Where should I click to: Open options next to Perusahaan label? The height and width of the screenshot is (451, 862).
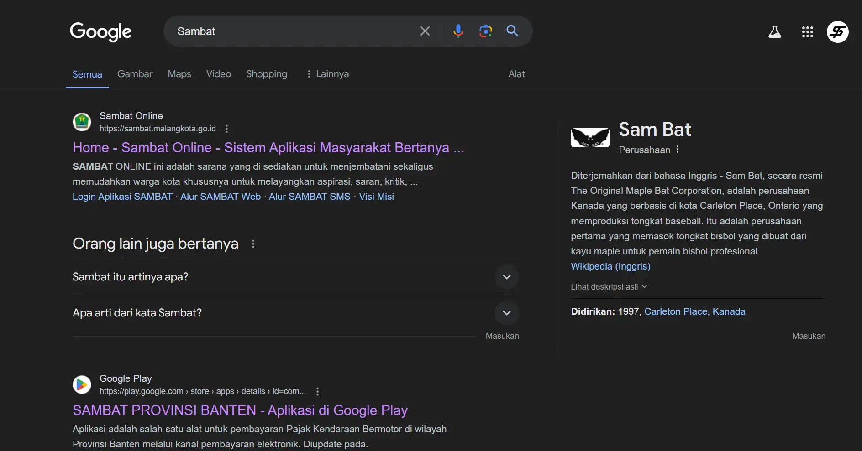point(678,150)
